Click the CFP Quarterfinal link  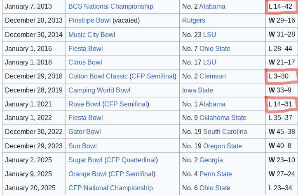click(x=131, y=160)
